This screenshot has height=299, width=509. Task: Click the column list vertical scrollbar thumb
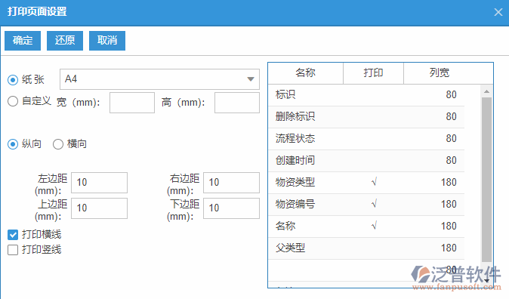tap(486, 180)
